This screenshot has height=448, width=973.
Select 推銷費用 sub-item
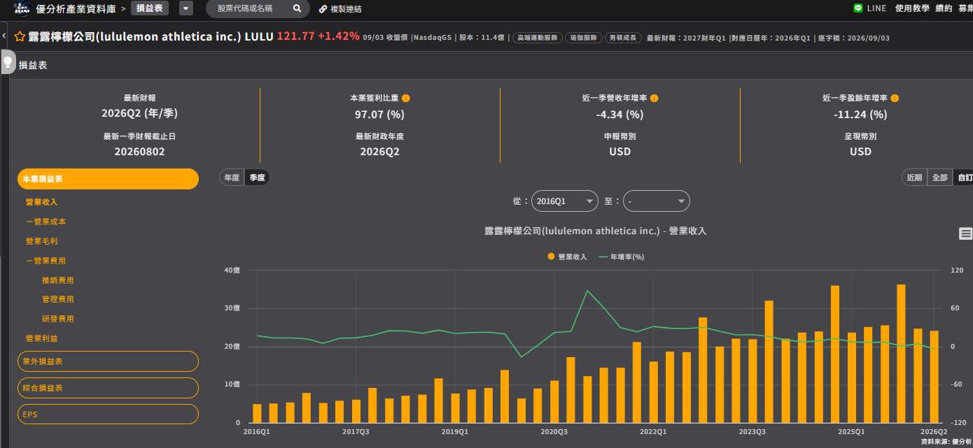pyautogui.click(x=57, y=280)
